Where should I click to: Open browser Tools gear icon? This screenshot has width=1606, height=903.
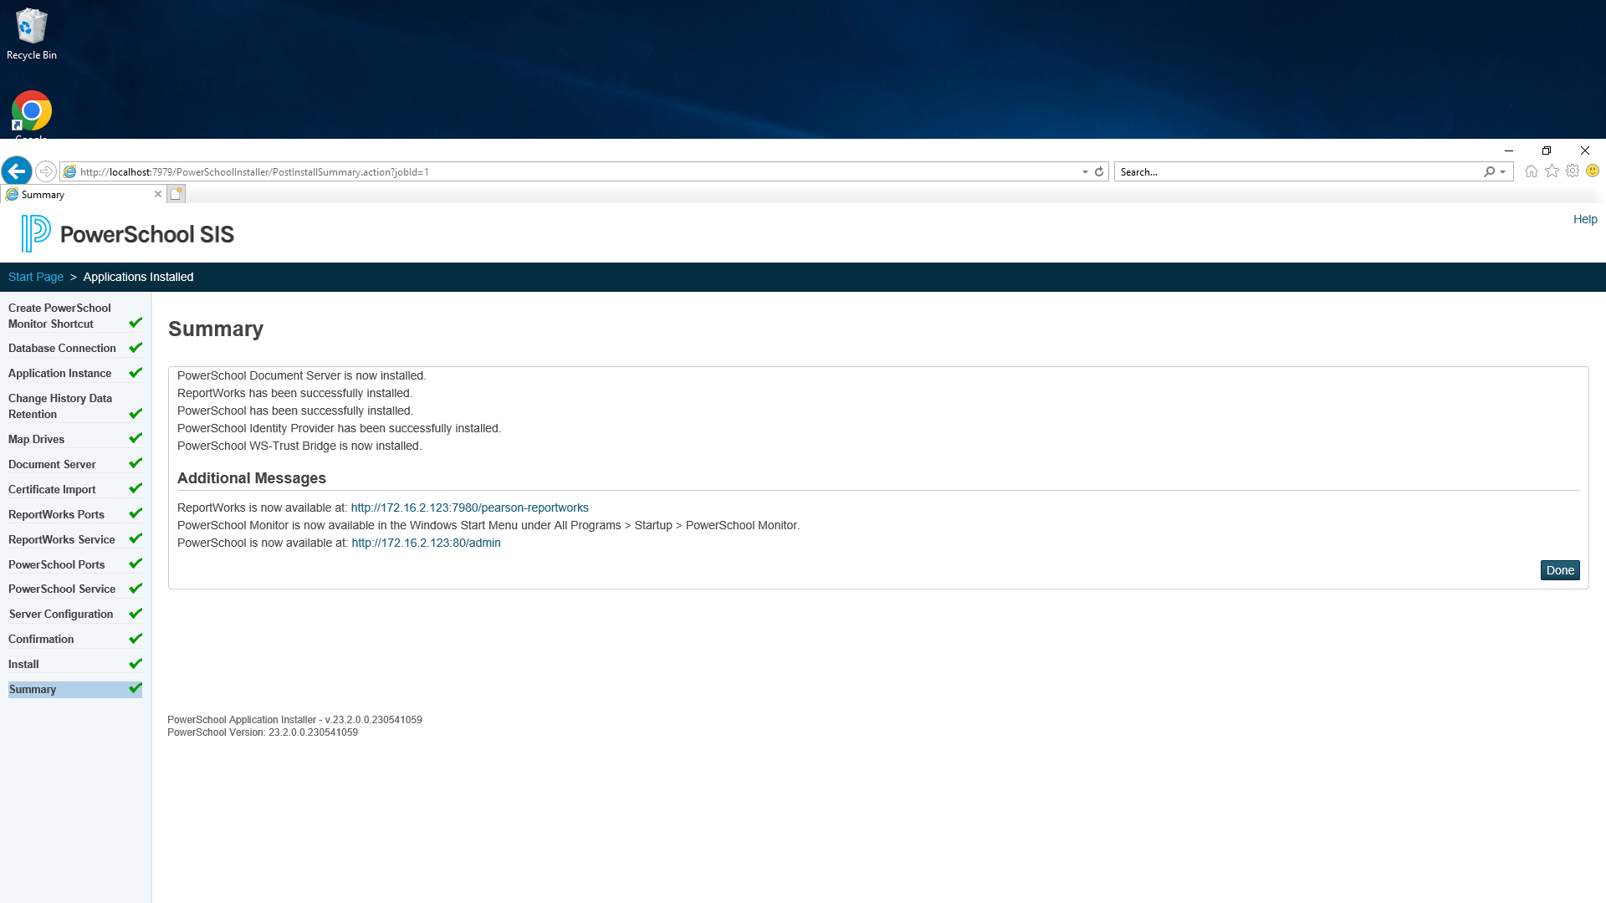tap(1573, 171)
